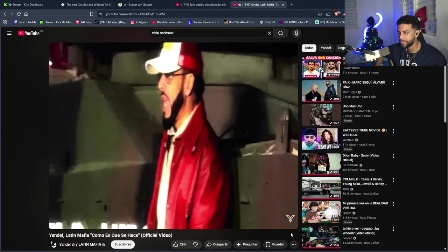Open the Brave shields lion icon
Image resolution: width=448 pixels, height=252 pixels.
pos(337,14)
